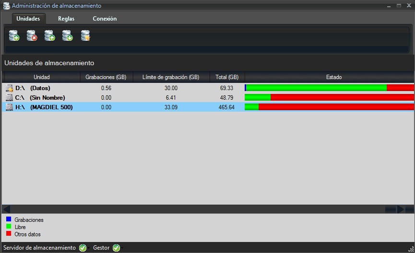The width and height of the screenshot is (415, 253).
Task: Click the star favorite storage unit icon
Action: click(85, 35)
